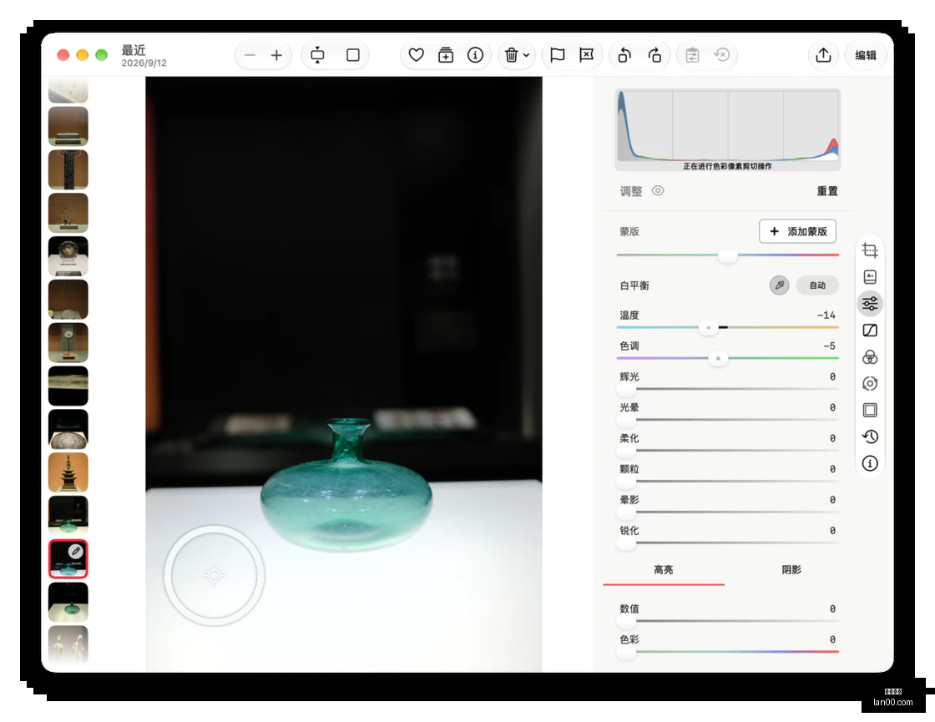
Task: Toggle adjustments visibility eye next to 调整
Action: 658,191
